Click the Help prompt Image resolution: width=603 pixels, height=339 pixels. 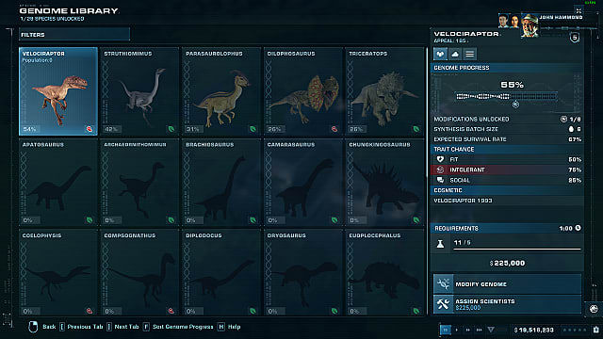tap(229, 327)
